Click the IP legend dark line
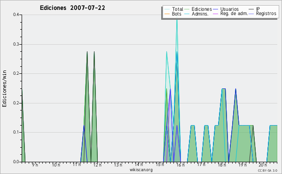 click(x=251, y=9)
